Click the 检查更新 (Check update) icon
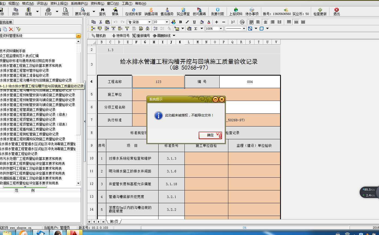This screenshot has width=379, height=235. tap(320, 11)
